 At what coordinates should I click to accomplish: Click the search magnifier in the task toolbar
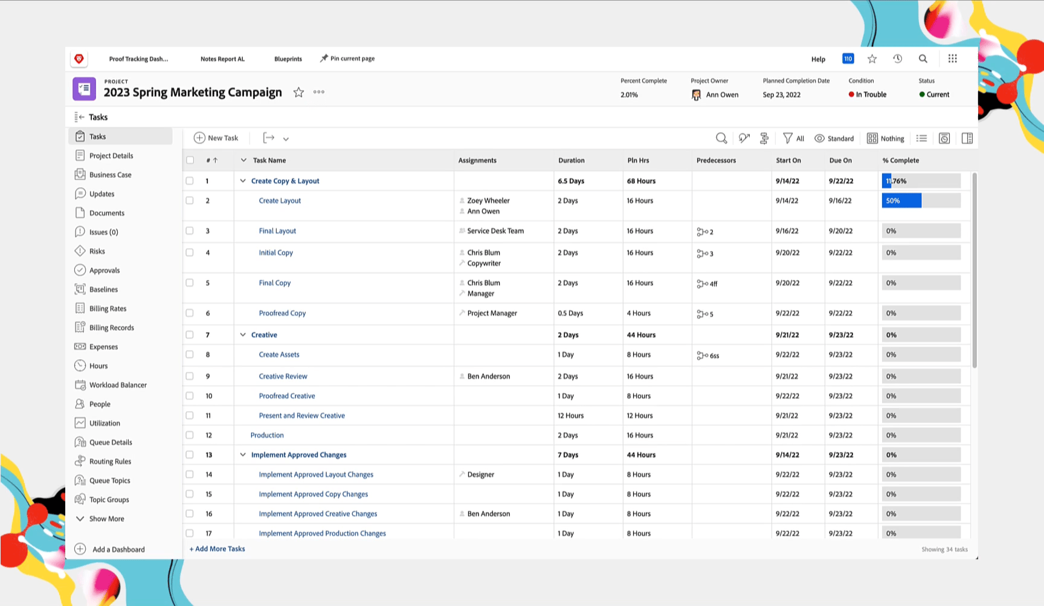[721, 138]
